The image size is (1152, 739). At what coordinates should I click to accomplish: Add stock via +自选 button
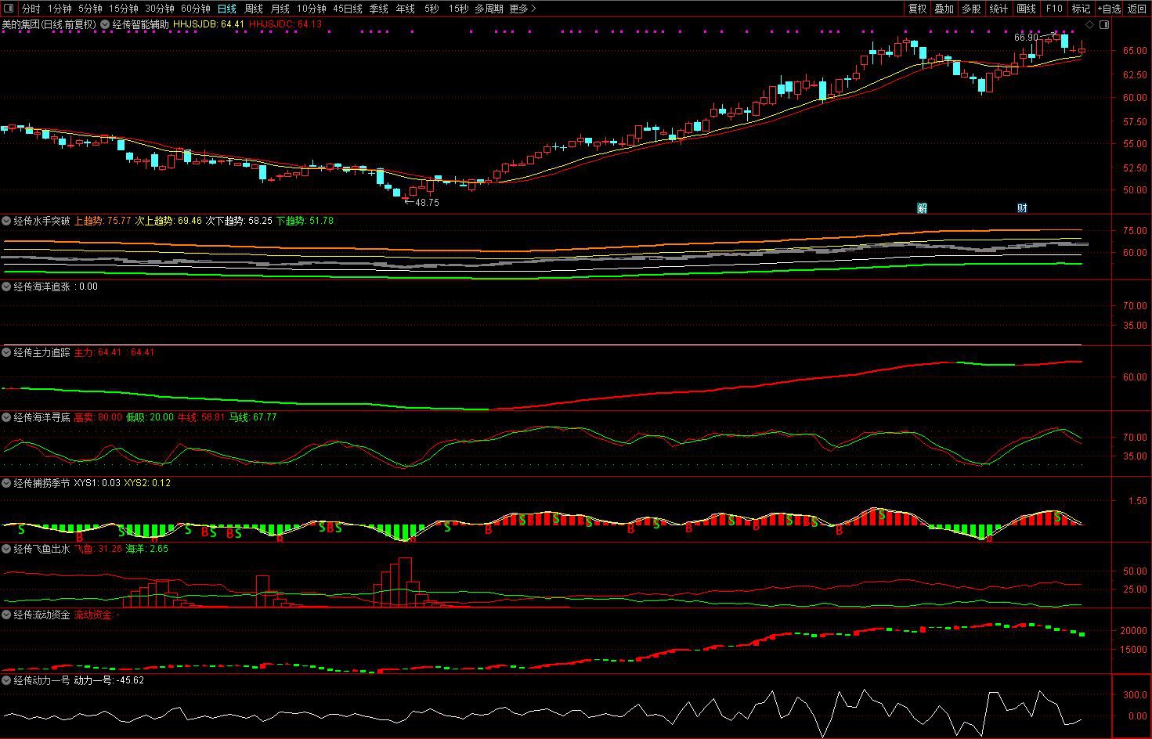(x=1108, y=9)
